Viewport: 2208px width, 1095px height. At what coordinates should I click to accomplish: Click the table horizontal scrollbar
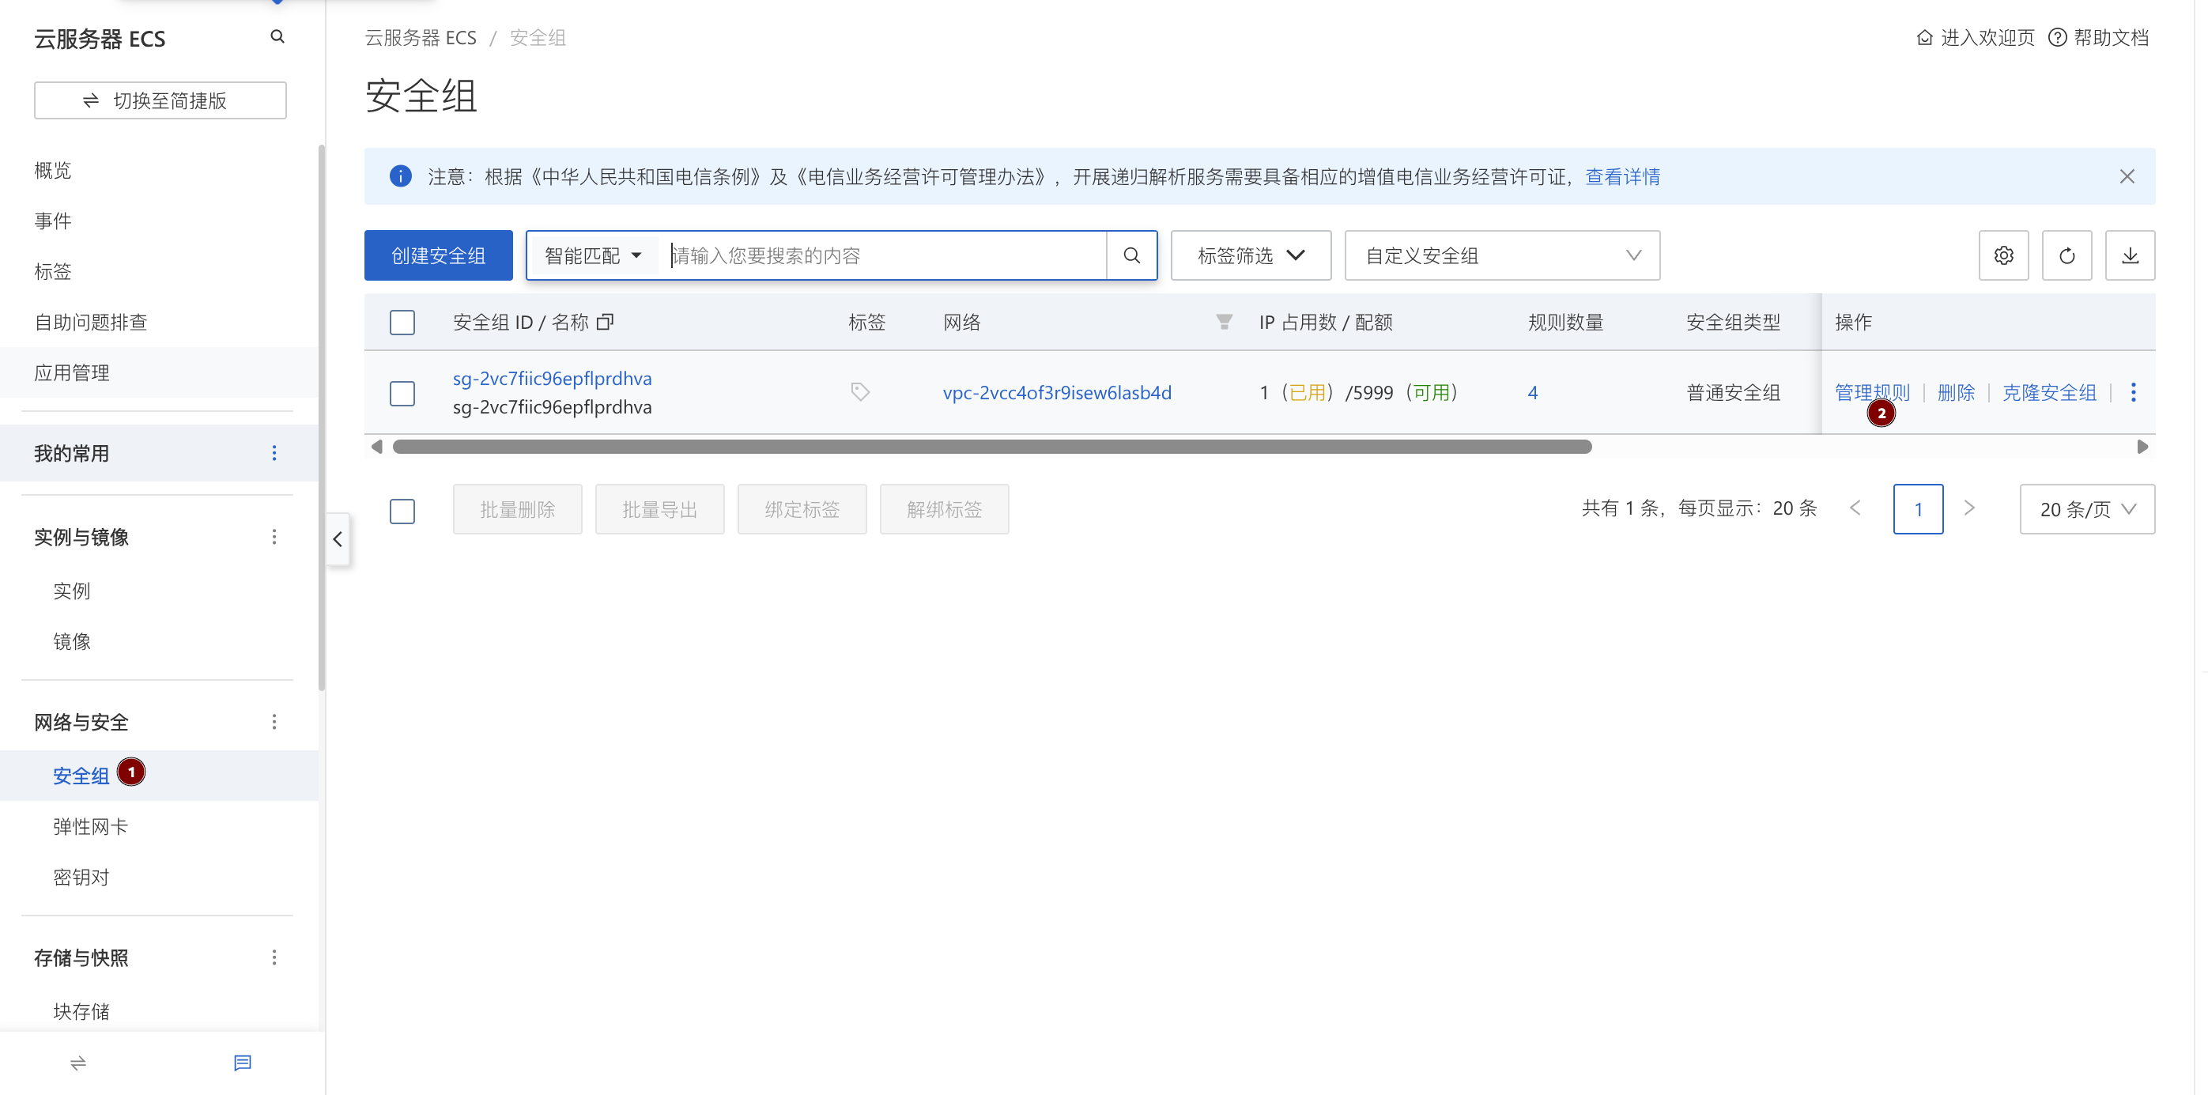coord(991,447)
